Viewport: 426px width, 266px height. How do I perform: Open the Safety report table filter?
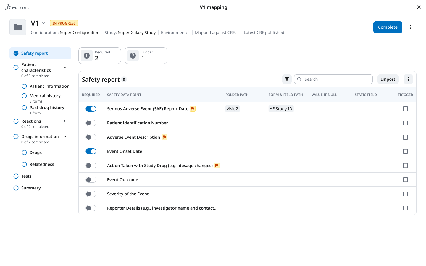287,79
